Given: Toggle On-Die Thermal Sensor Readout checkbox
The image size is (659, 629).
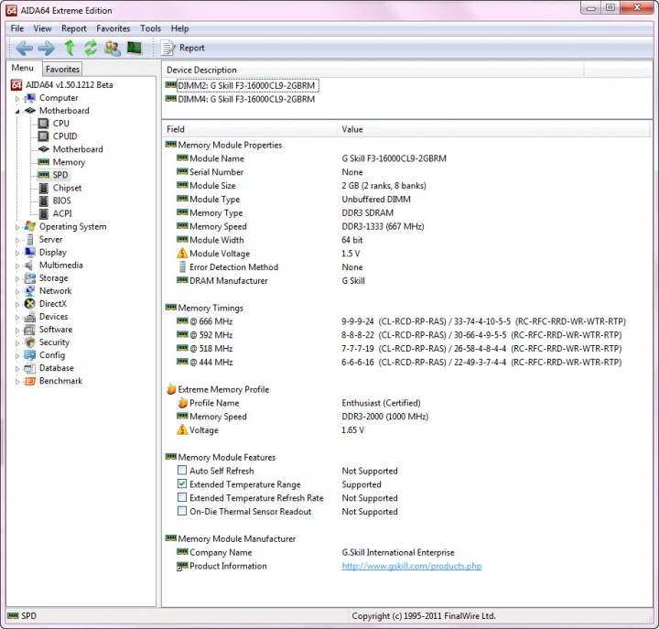Looking at the screenshot, I should (x=182, y=511).
